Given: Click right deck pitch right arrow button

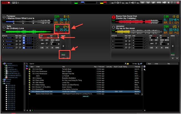Looking at the screenshot, I should click(x=177, y=58).
